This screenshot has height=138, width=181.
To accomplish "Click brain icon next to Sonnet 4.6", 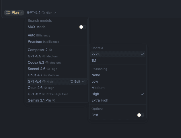I will point(48,69).
